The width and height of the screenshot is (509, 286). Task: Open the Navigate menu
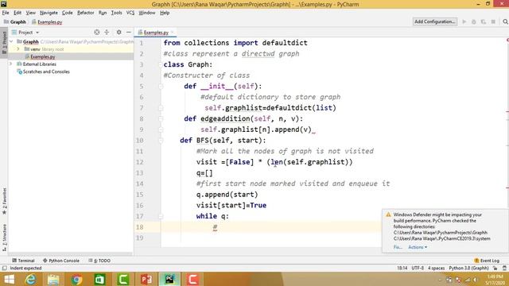[x=49, y=13]
